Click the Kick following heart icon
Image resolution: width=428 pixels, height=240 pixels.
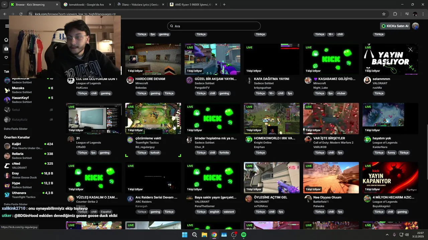[x=6, y=58]
